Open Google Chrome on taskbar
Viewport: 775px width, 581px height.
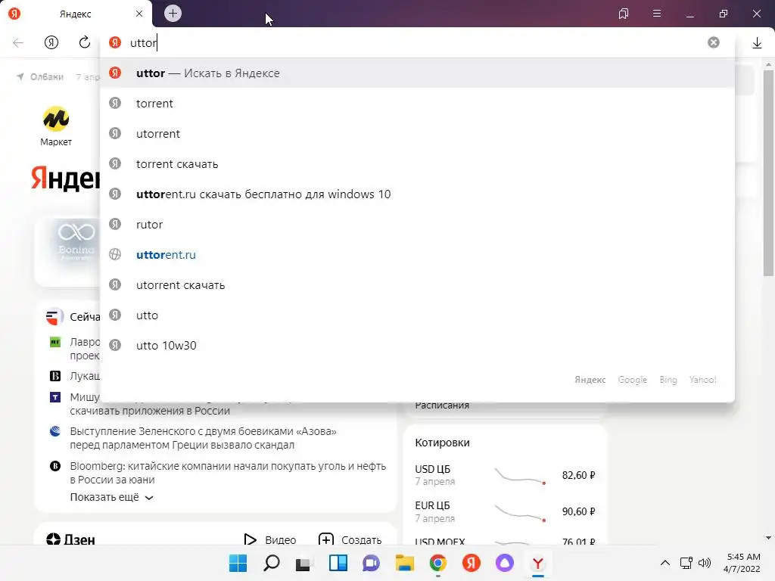pos(438,563)
